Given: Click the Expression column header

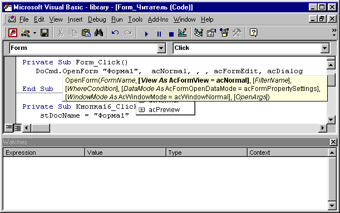Looking at the screenshot, I should pos(44,153).
